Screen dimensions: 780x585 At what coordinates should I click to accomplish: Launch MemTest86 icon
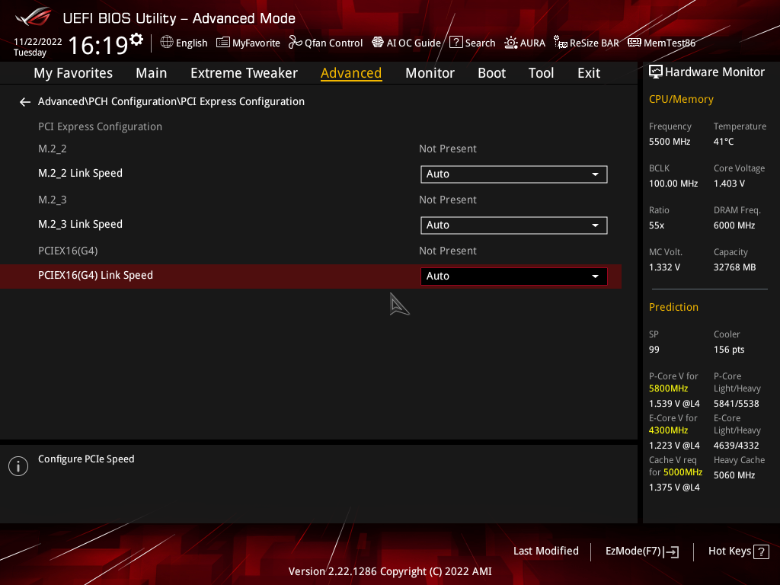[x=635, y=43]
